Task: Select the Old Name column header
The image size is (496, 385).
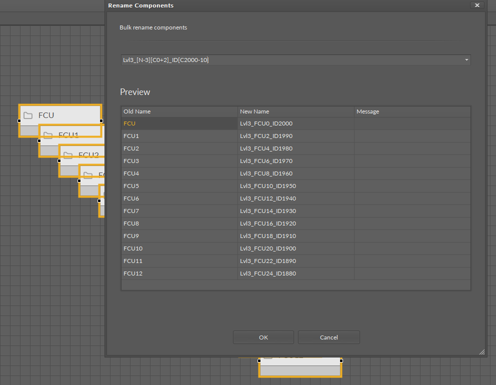Action: pyautogui.click(x=179, y=111)
